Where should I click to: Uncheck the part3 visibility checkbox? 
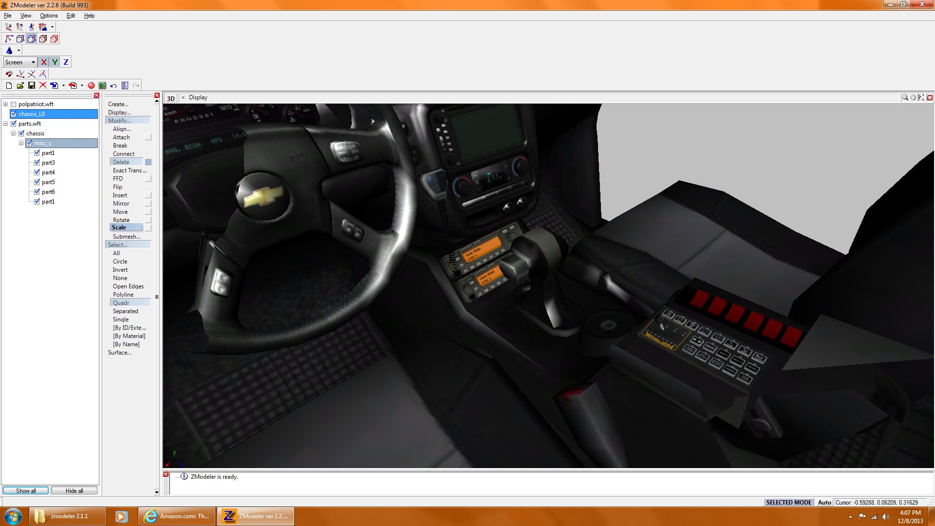click(x=37, y=163)
